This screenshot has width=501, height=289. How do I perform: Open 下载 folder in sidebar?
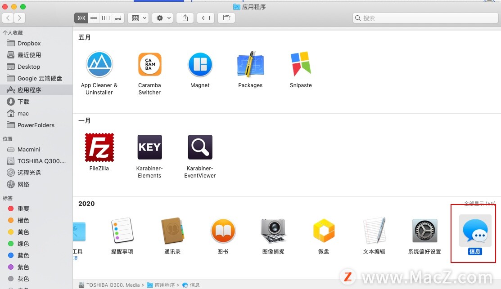36,102
